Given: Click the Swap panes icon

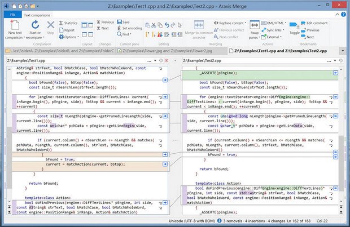Looking at the screenshot, I should 255,25.
